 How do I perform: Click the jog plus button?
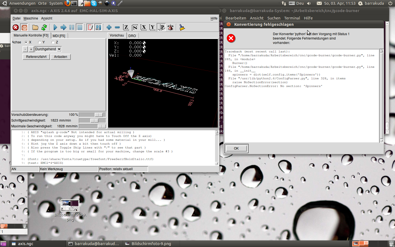coord(31,49)
